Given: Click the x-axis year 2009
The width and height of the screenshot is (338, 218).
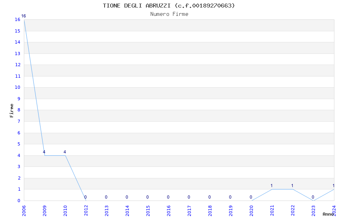Looking at the screenshot, I should click(x=45, y=210).
